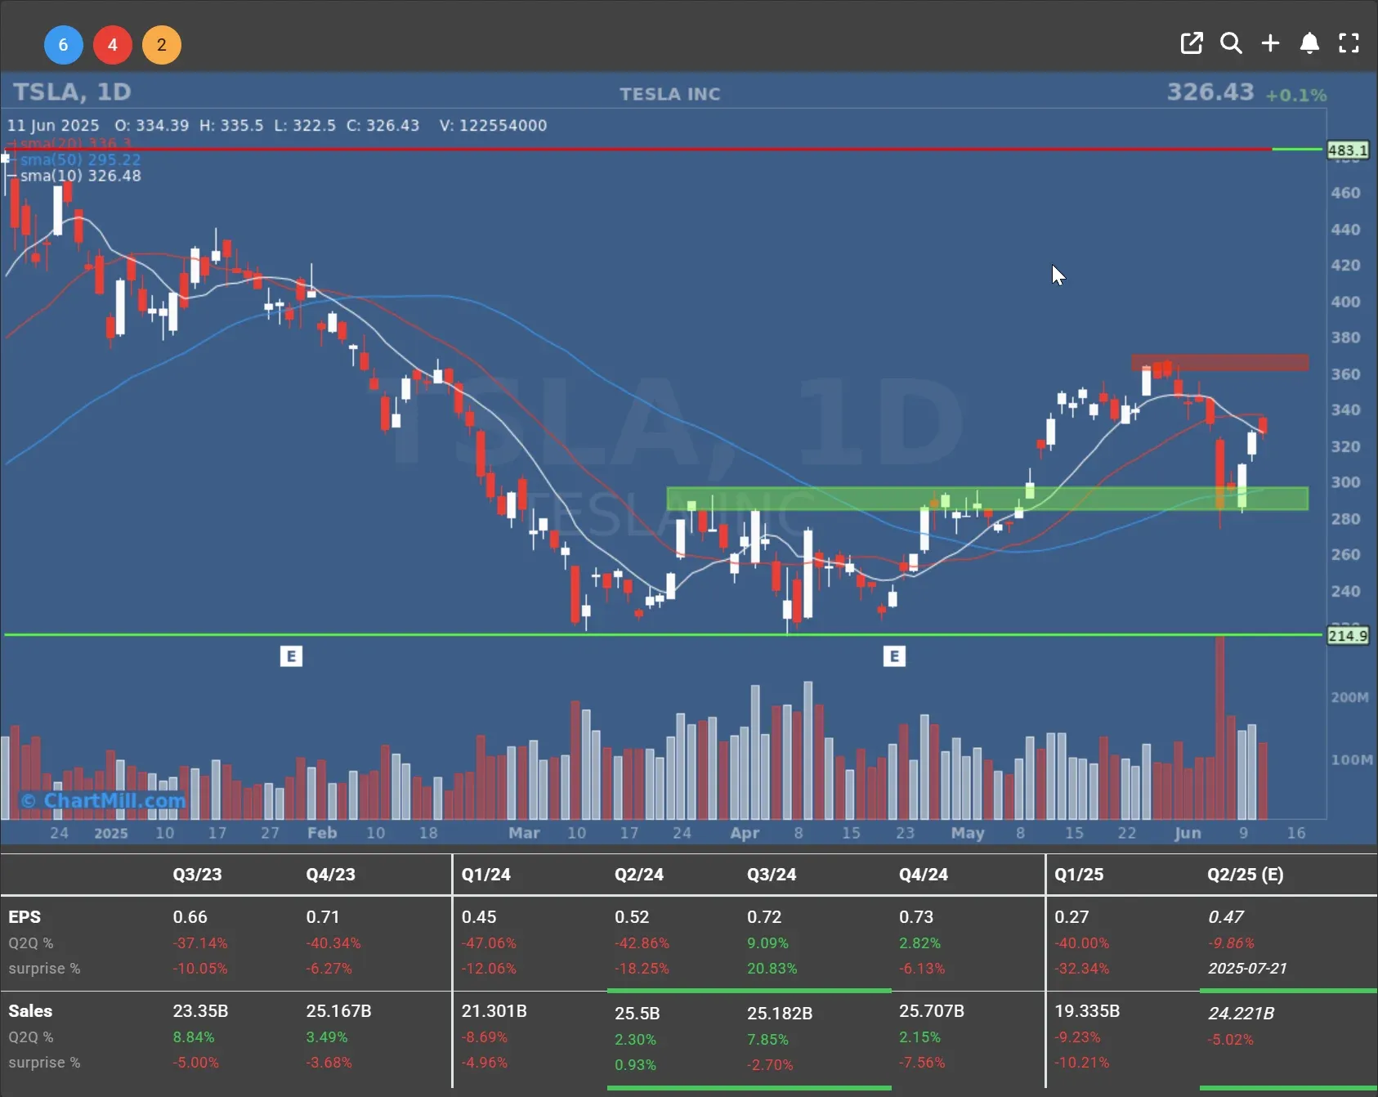Click the earnings E marker near February
Screen dimensions: 1378x1097
[291, 656]
